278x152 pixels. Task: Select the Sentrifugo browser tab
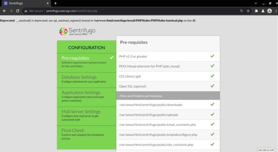tap(26, 3)
